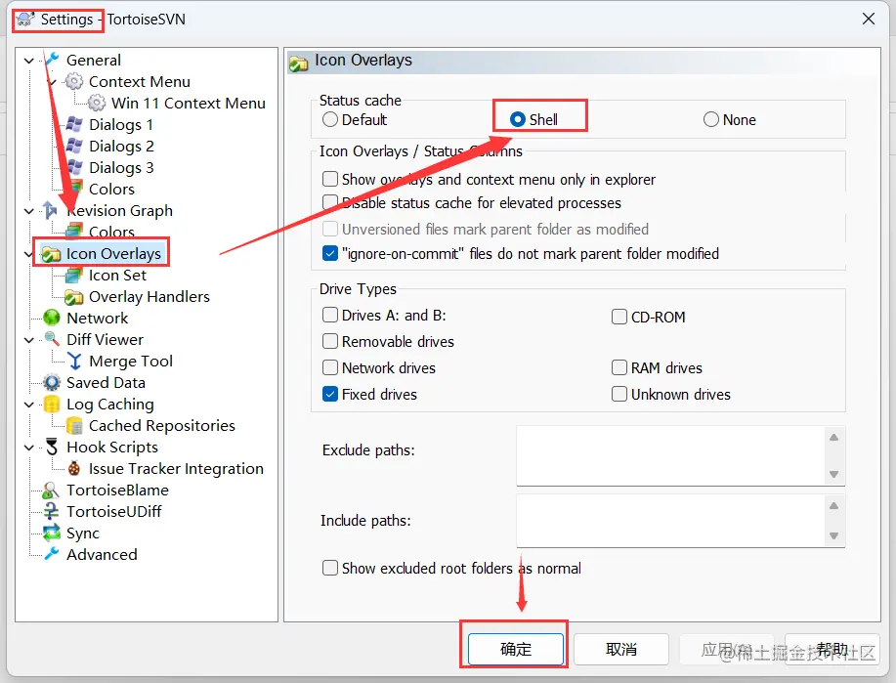The height and width of the screenshot is (683, 896).
Task: Click the Log Caching database icon
Action: tap(52, 405)
